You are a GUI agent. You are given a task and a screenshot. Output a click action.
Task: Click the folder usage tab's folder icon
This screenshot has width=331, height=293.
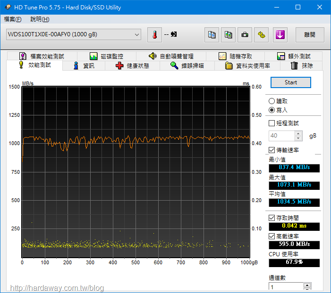[229, 66]
